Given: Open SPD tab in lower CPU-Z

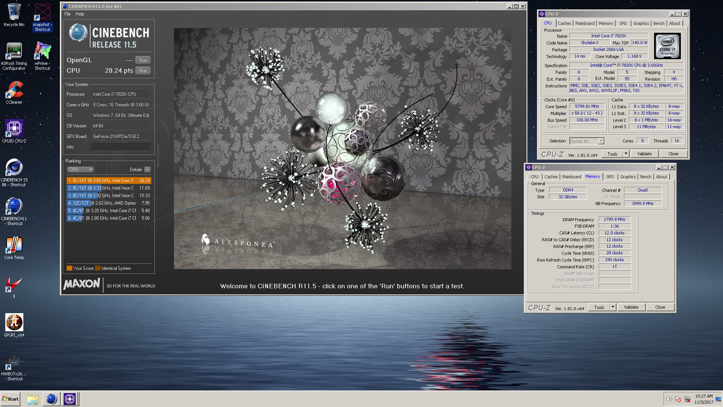Looking at the screenshot, I should [x=610, y=177].
